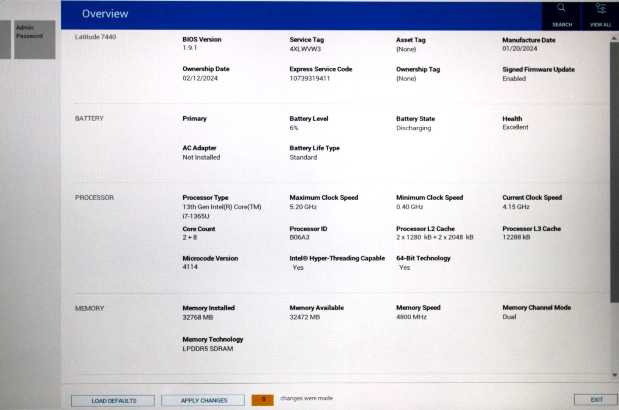Click Ownership Date value 02/12/2024
This screenshot has width=619, height=410.
pos(200,78)
